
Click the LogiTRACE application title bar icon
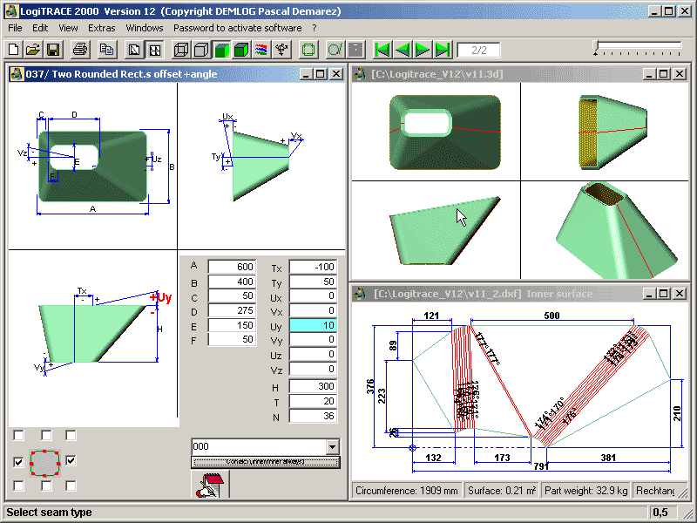(11, 11)
